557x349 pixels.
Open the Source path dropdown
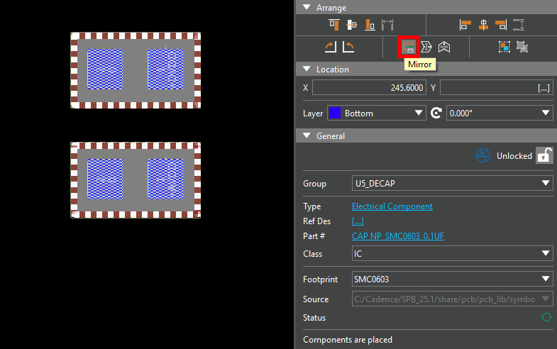pos(452,299)
